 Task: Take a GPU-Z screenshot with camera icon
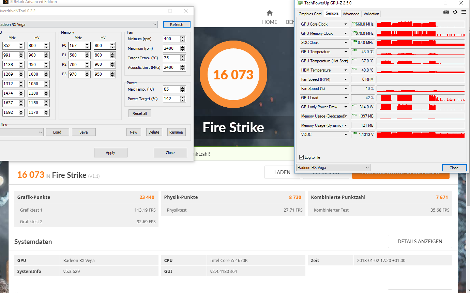tap(446, 12)
